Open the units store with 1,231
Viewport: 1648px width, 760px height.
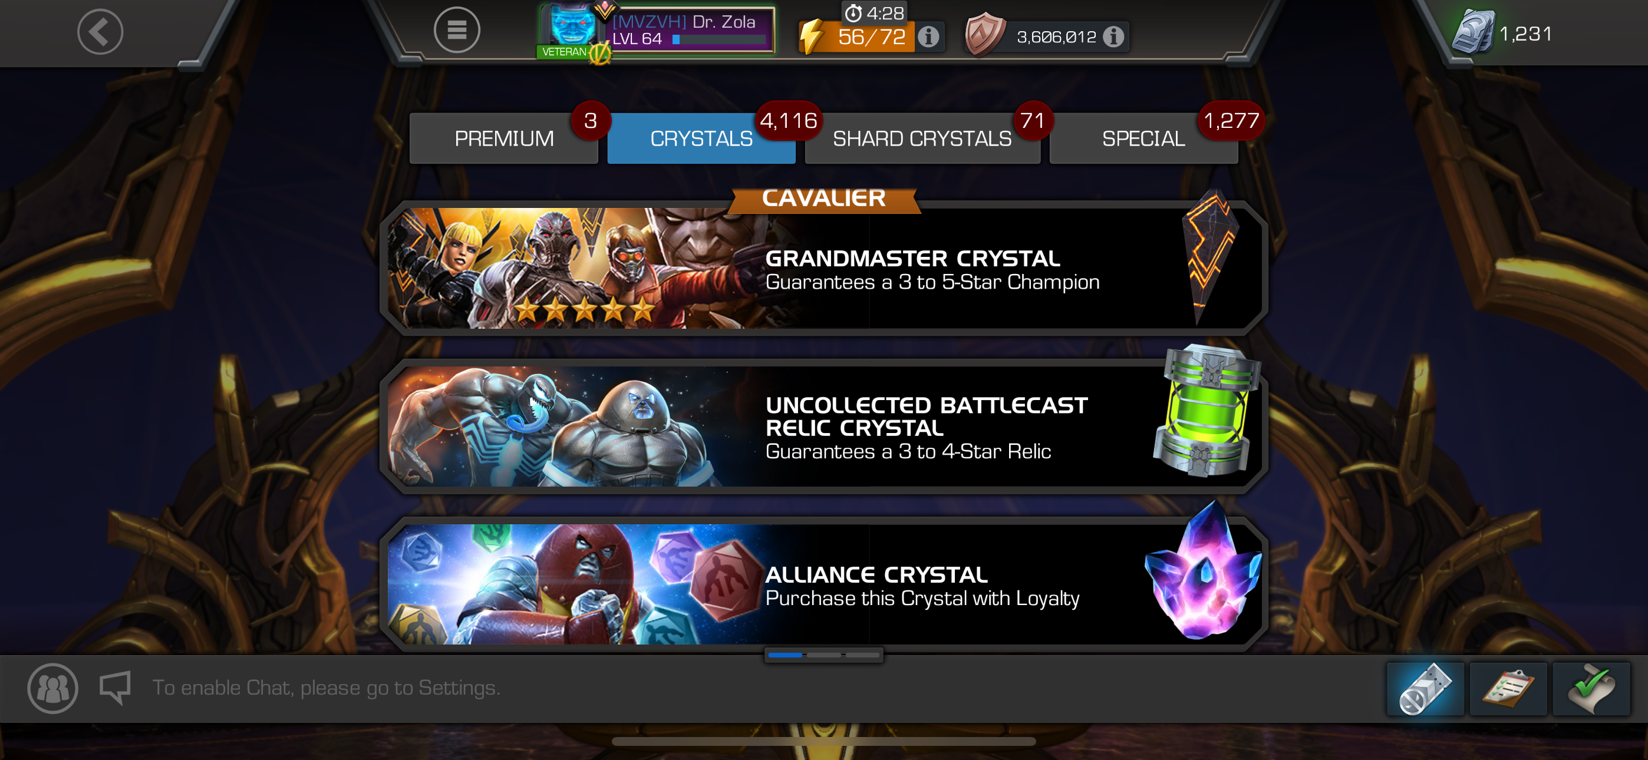(x=1504, y=33)
